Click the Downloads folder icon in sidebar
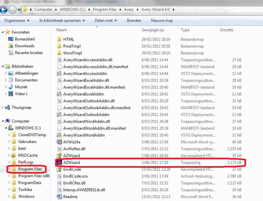263x201 pixels. [11, 46]
